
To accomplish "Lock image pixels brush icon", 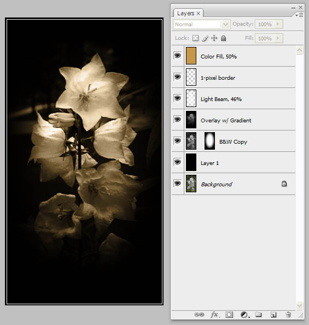I will (205, 38).
